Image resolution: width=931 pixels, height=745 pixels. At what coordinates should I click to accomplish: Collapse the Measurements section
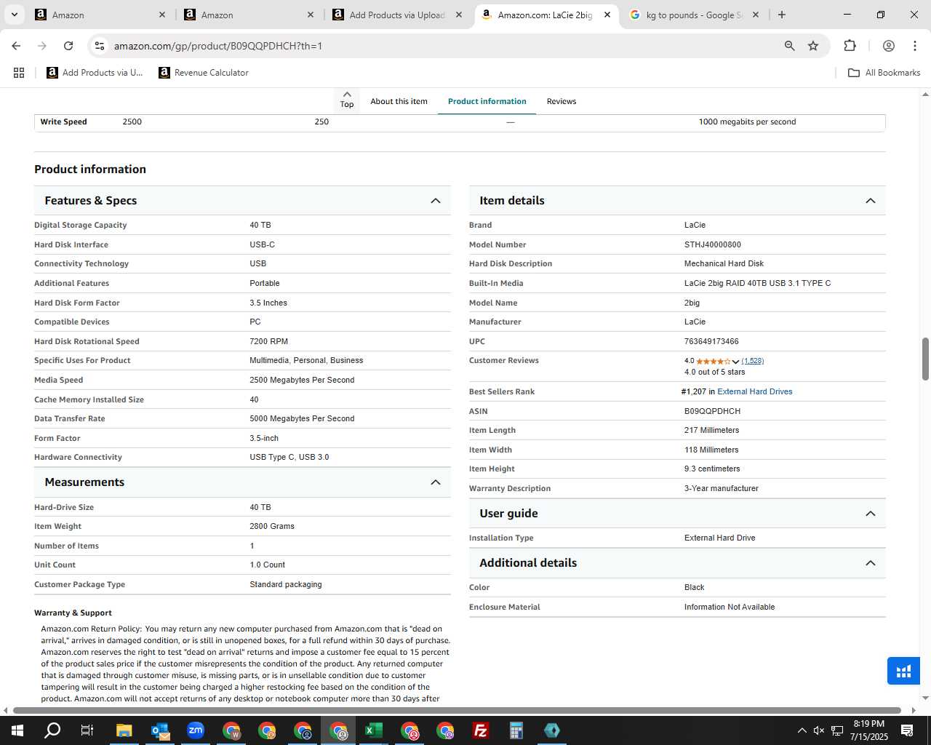coord(436,482)
